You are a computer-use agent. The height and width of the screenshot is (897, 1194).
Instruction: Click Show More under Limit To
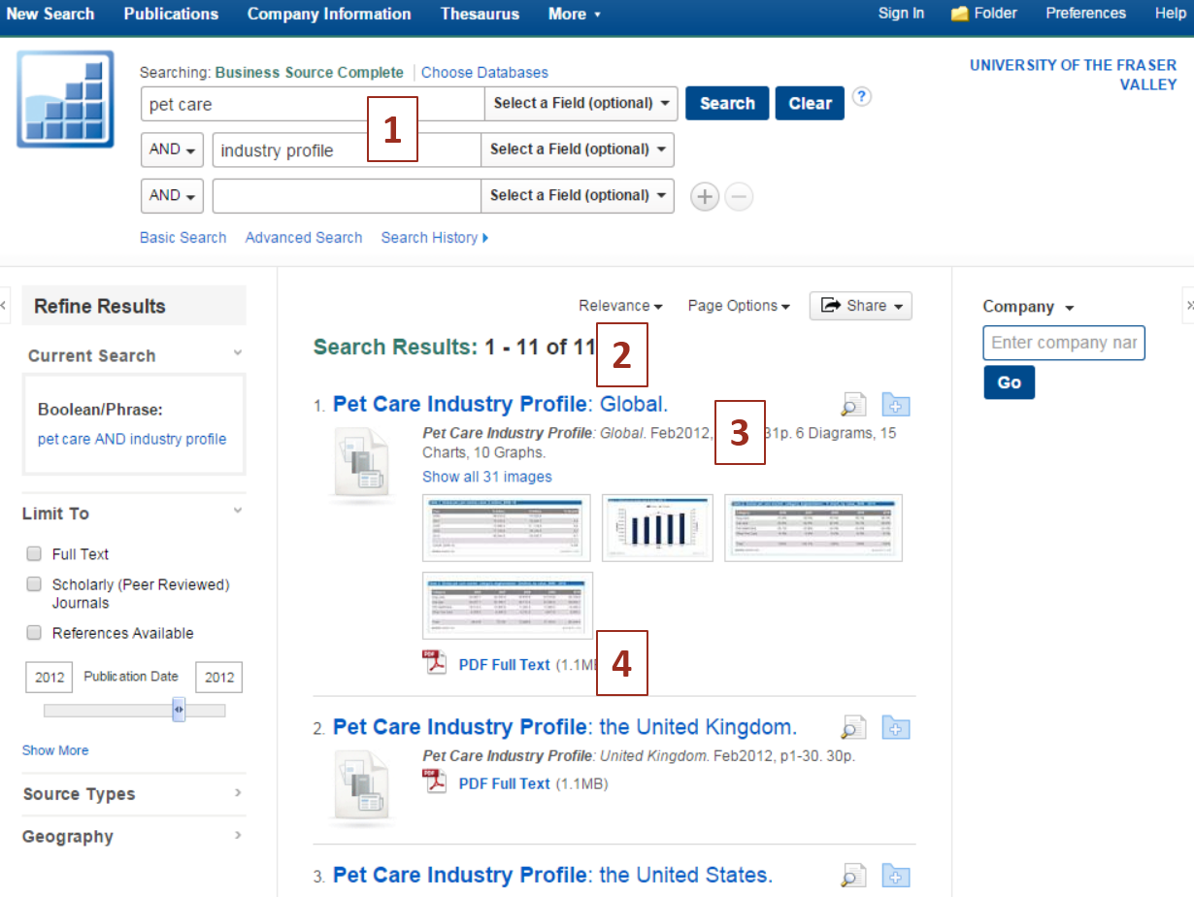point(55,750)
